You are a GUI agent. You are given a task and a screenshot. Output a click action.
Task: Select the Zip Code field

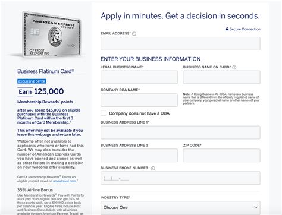pyautogui.click(x=221, y=155)
